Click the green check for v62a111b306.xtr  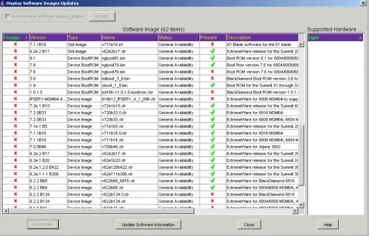(212, 174)
